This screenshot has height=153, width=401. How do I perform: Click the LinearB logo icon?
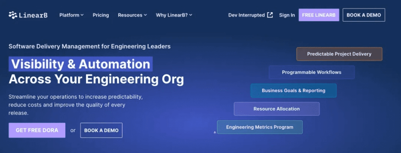tap(13, 15)
